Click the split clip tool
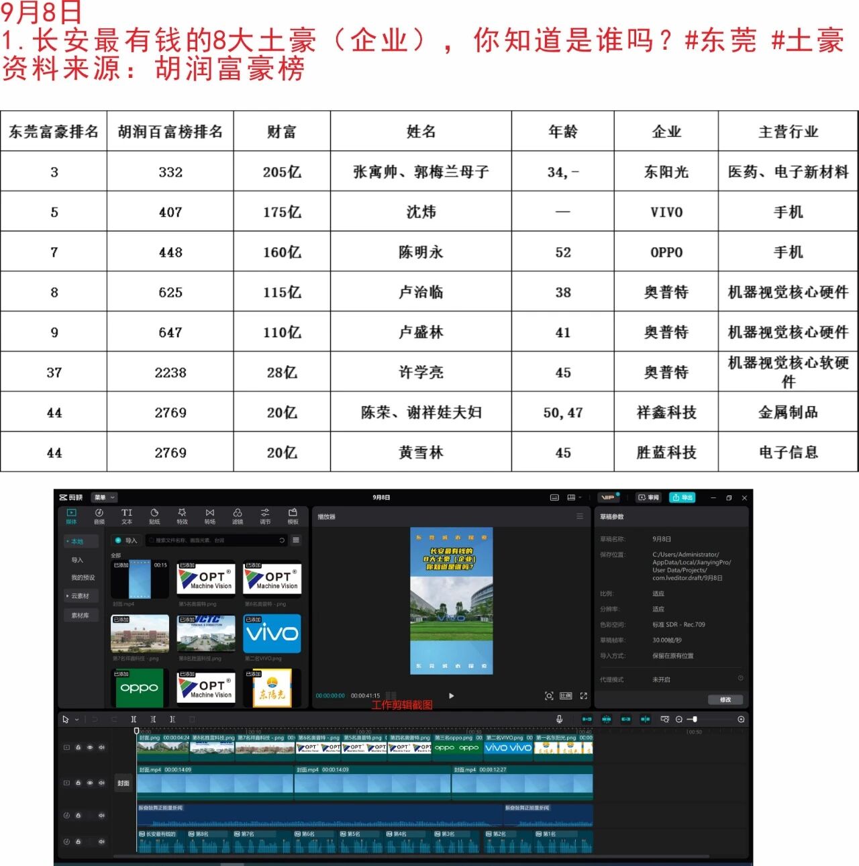Screen dimensions: 859x866 [x=134, y=719]
